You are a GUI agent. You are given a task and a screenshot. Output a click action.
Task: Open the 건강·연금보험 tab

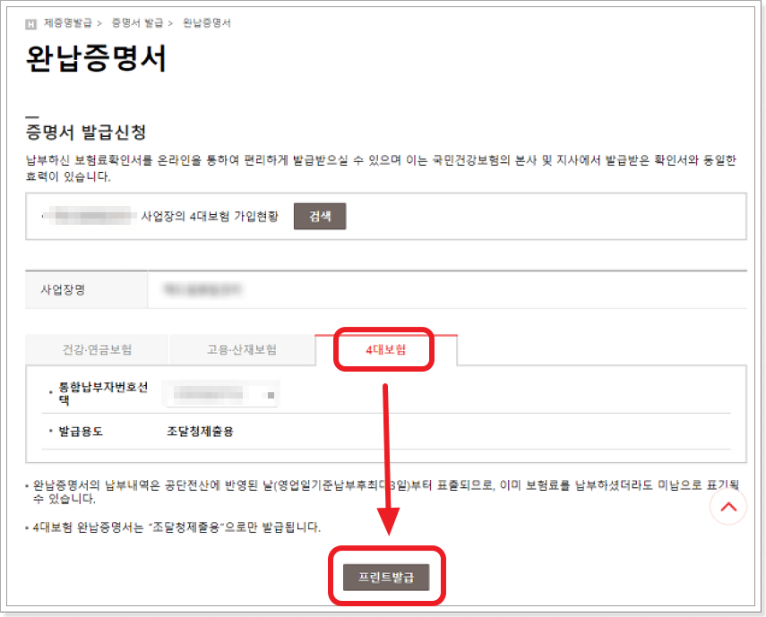98,348
